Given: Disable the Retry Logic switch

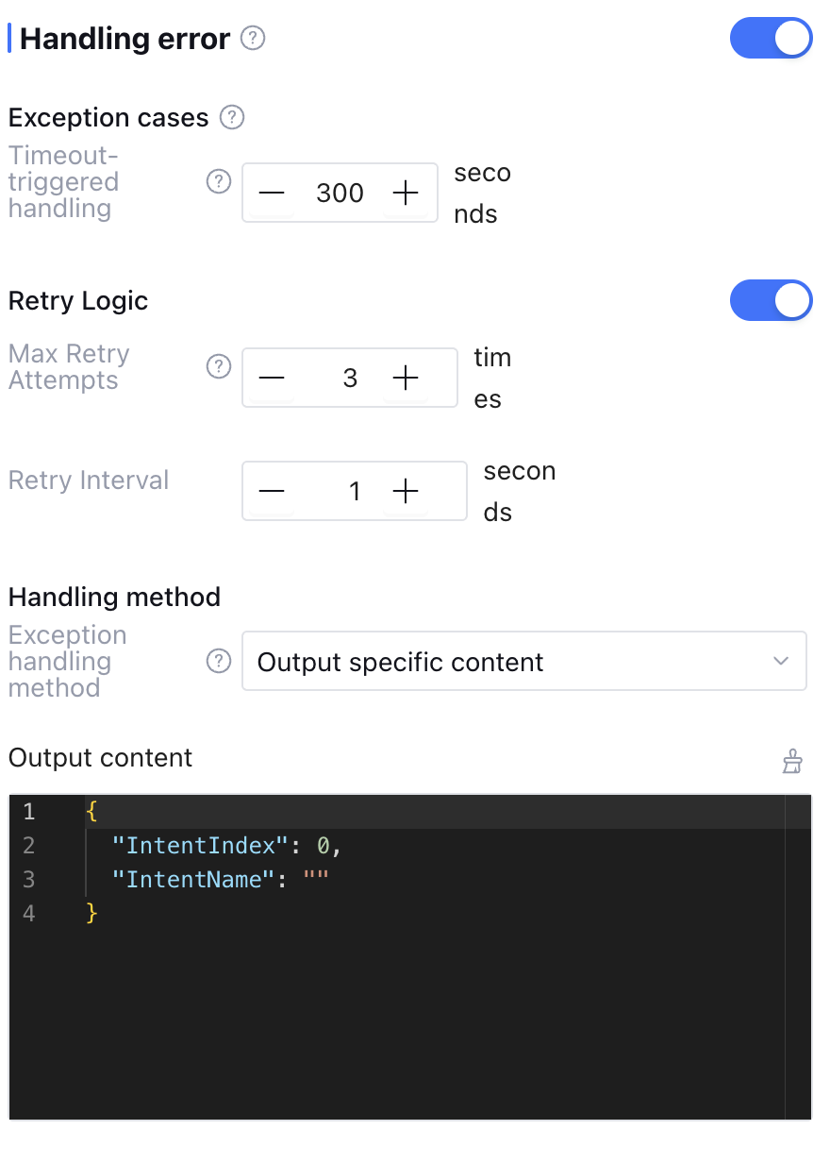Looking at the screenshot, I should pyautogui.click(x=771, y=301).
